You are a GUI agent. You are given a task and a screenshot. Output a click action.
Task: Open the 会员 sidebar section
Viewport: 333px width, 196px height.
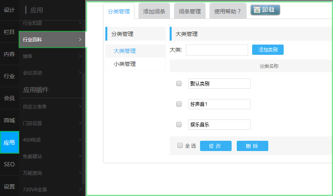[x=9, y=98]
